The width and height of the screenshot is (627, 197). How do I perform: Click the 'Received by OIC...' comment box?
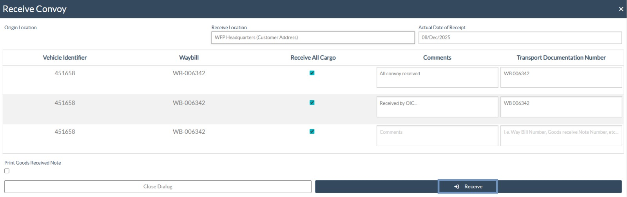(437, 107)
